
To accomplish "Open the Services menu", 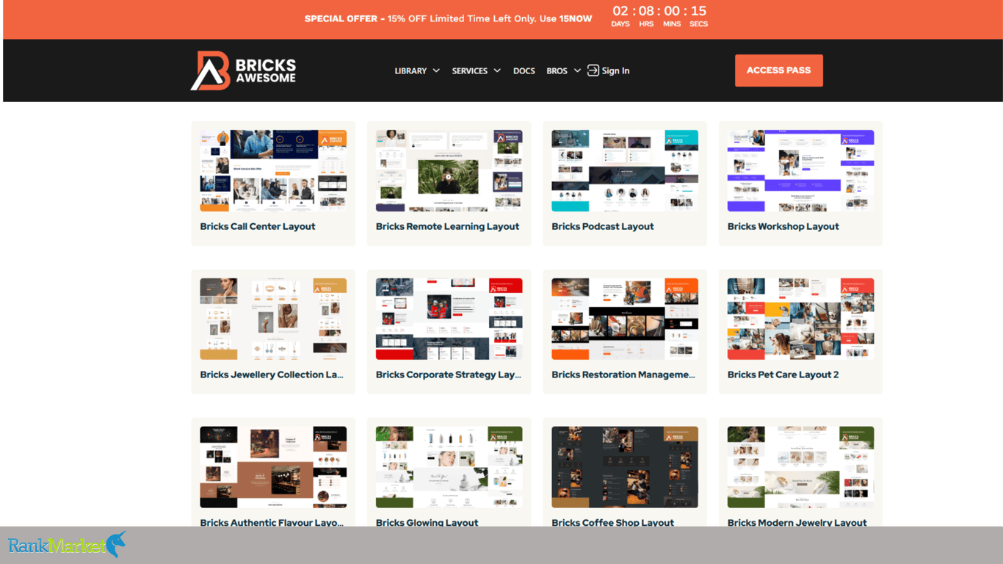I will (470, 71).
